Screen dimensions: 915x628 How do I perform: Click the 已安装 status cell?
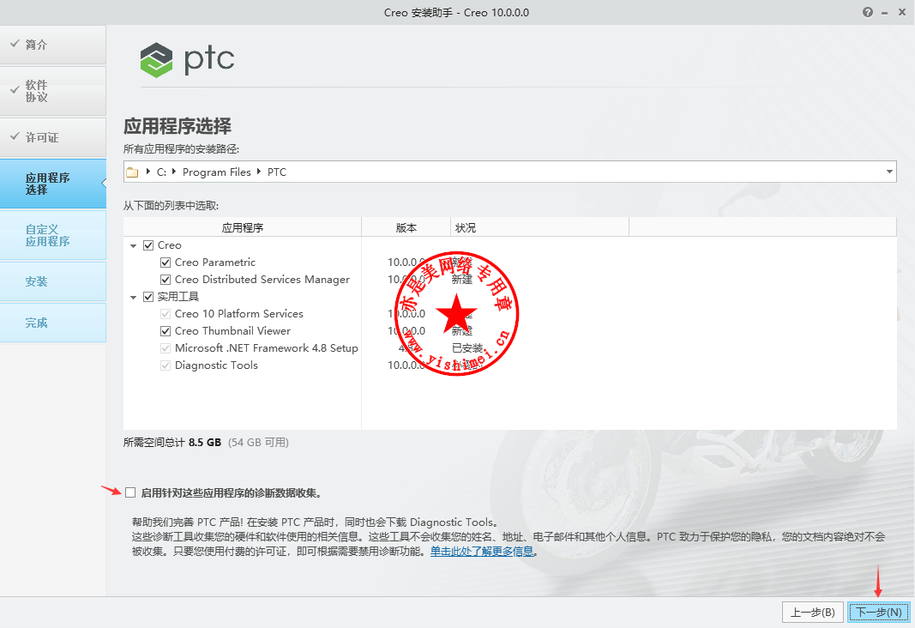467,348
